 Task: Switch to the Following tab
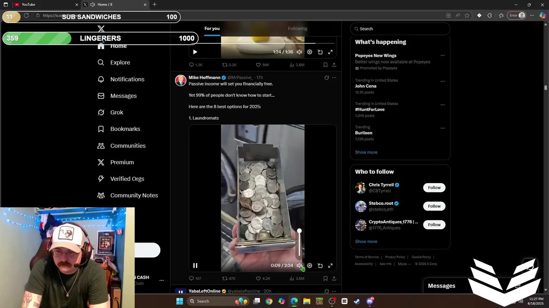[x=298, y=29]
